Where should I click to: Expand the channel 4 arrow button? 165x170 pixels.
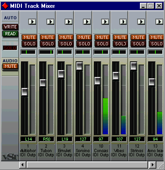click(87, 22)
